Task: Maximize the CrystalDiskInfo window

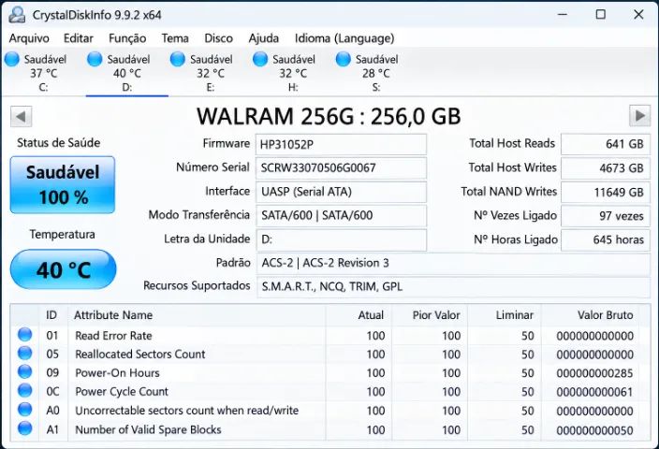Action: (x=601, y=15)
